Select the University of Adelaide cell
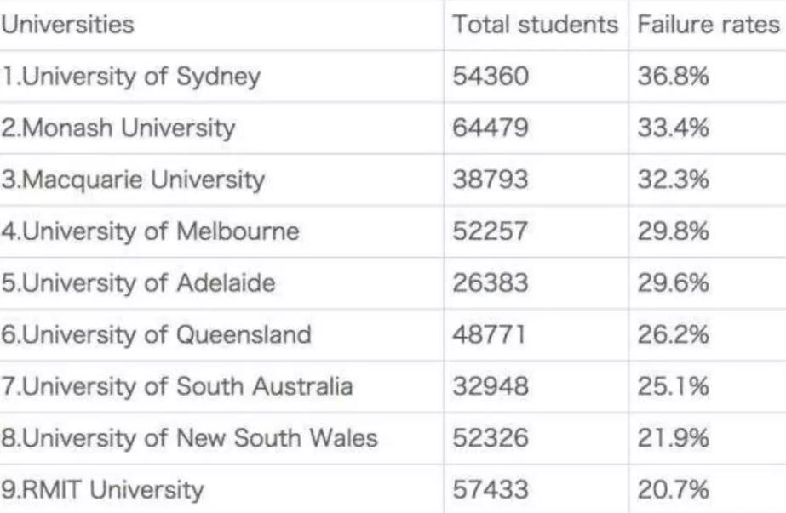The image size is (786, 513). click(138, 283)
